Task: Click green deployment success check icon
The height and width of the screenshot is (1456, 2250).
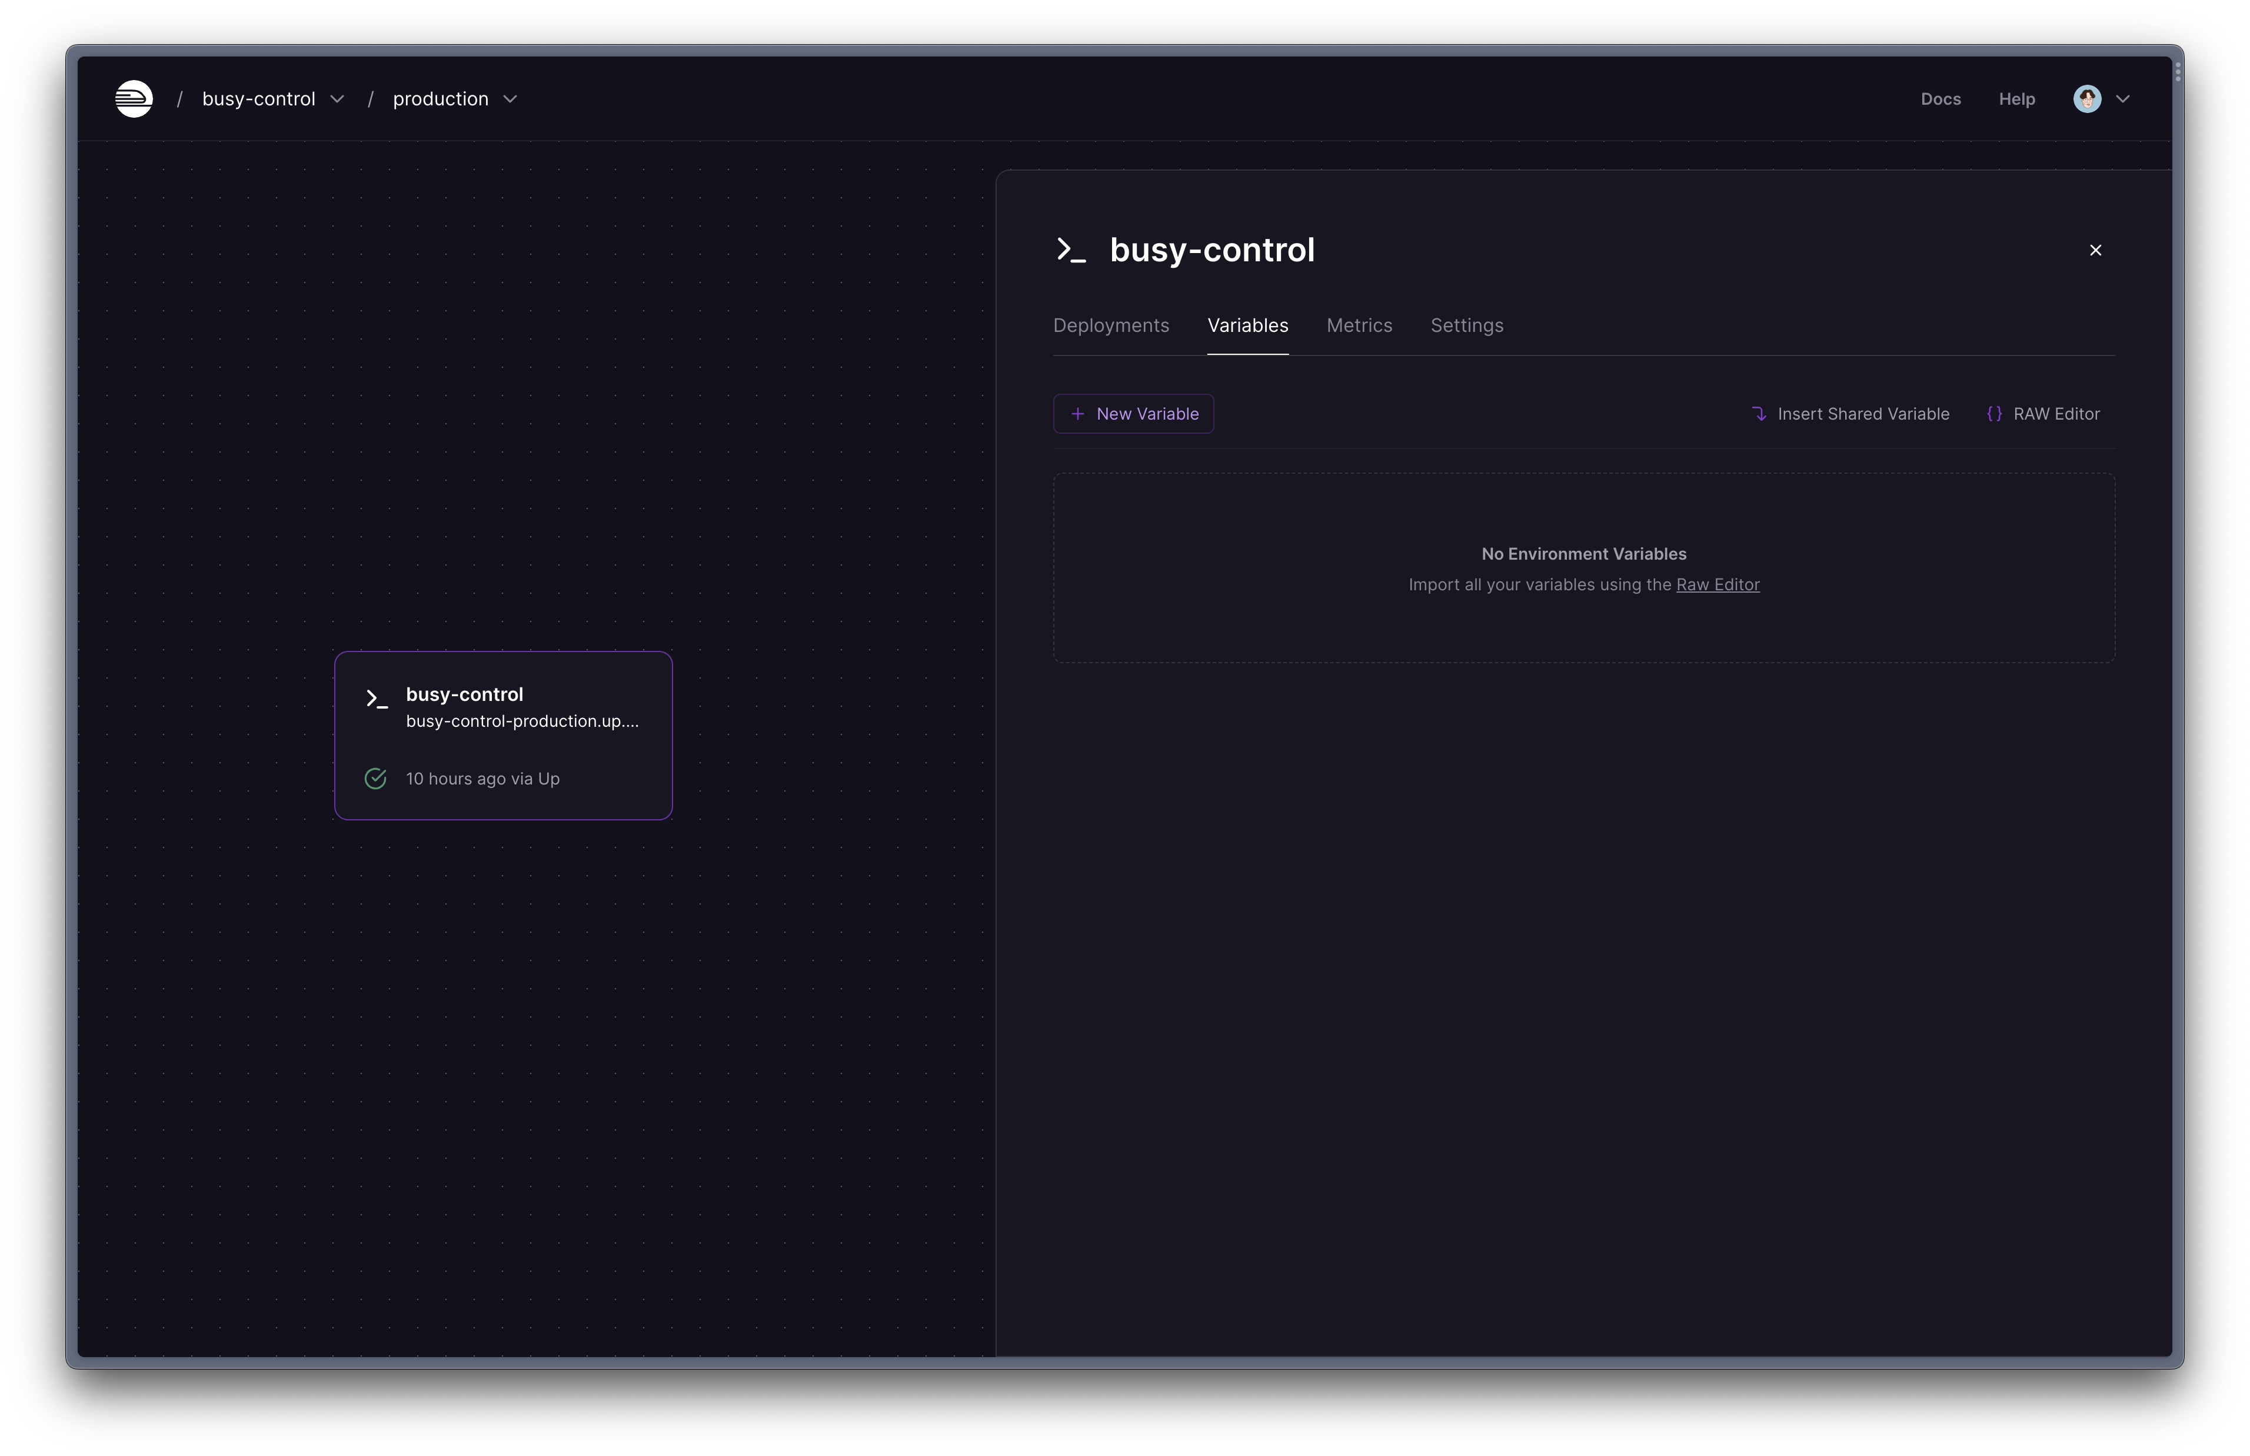Action: coord(375,778)
